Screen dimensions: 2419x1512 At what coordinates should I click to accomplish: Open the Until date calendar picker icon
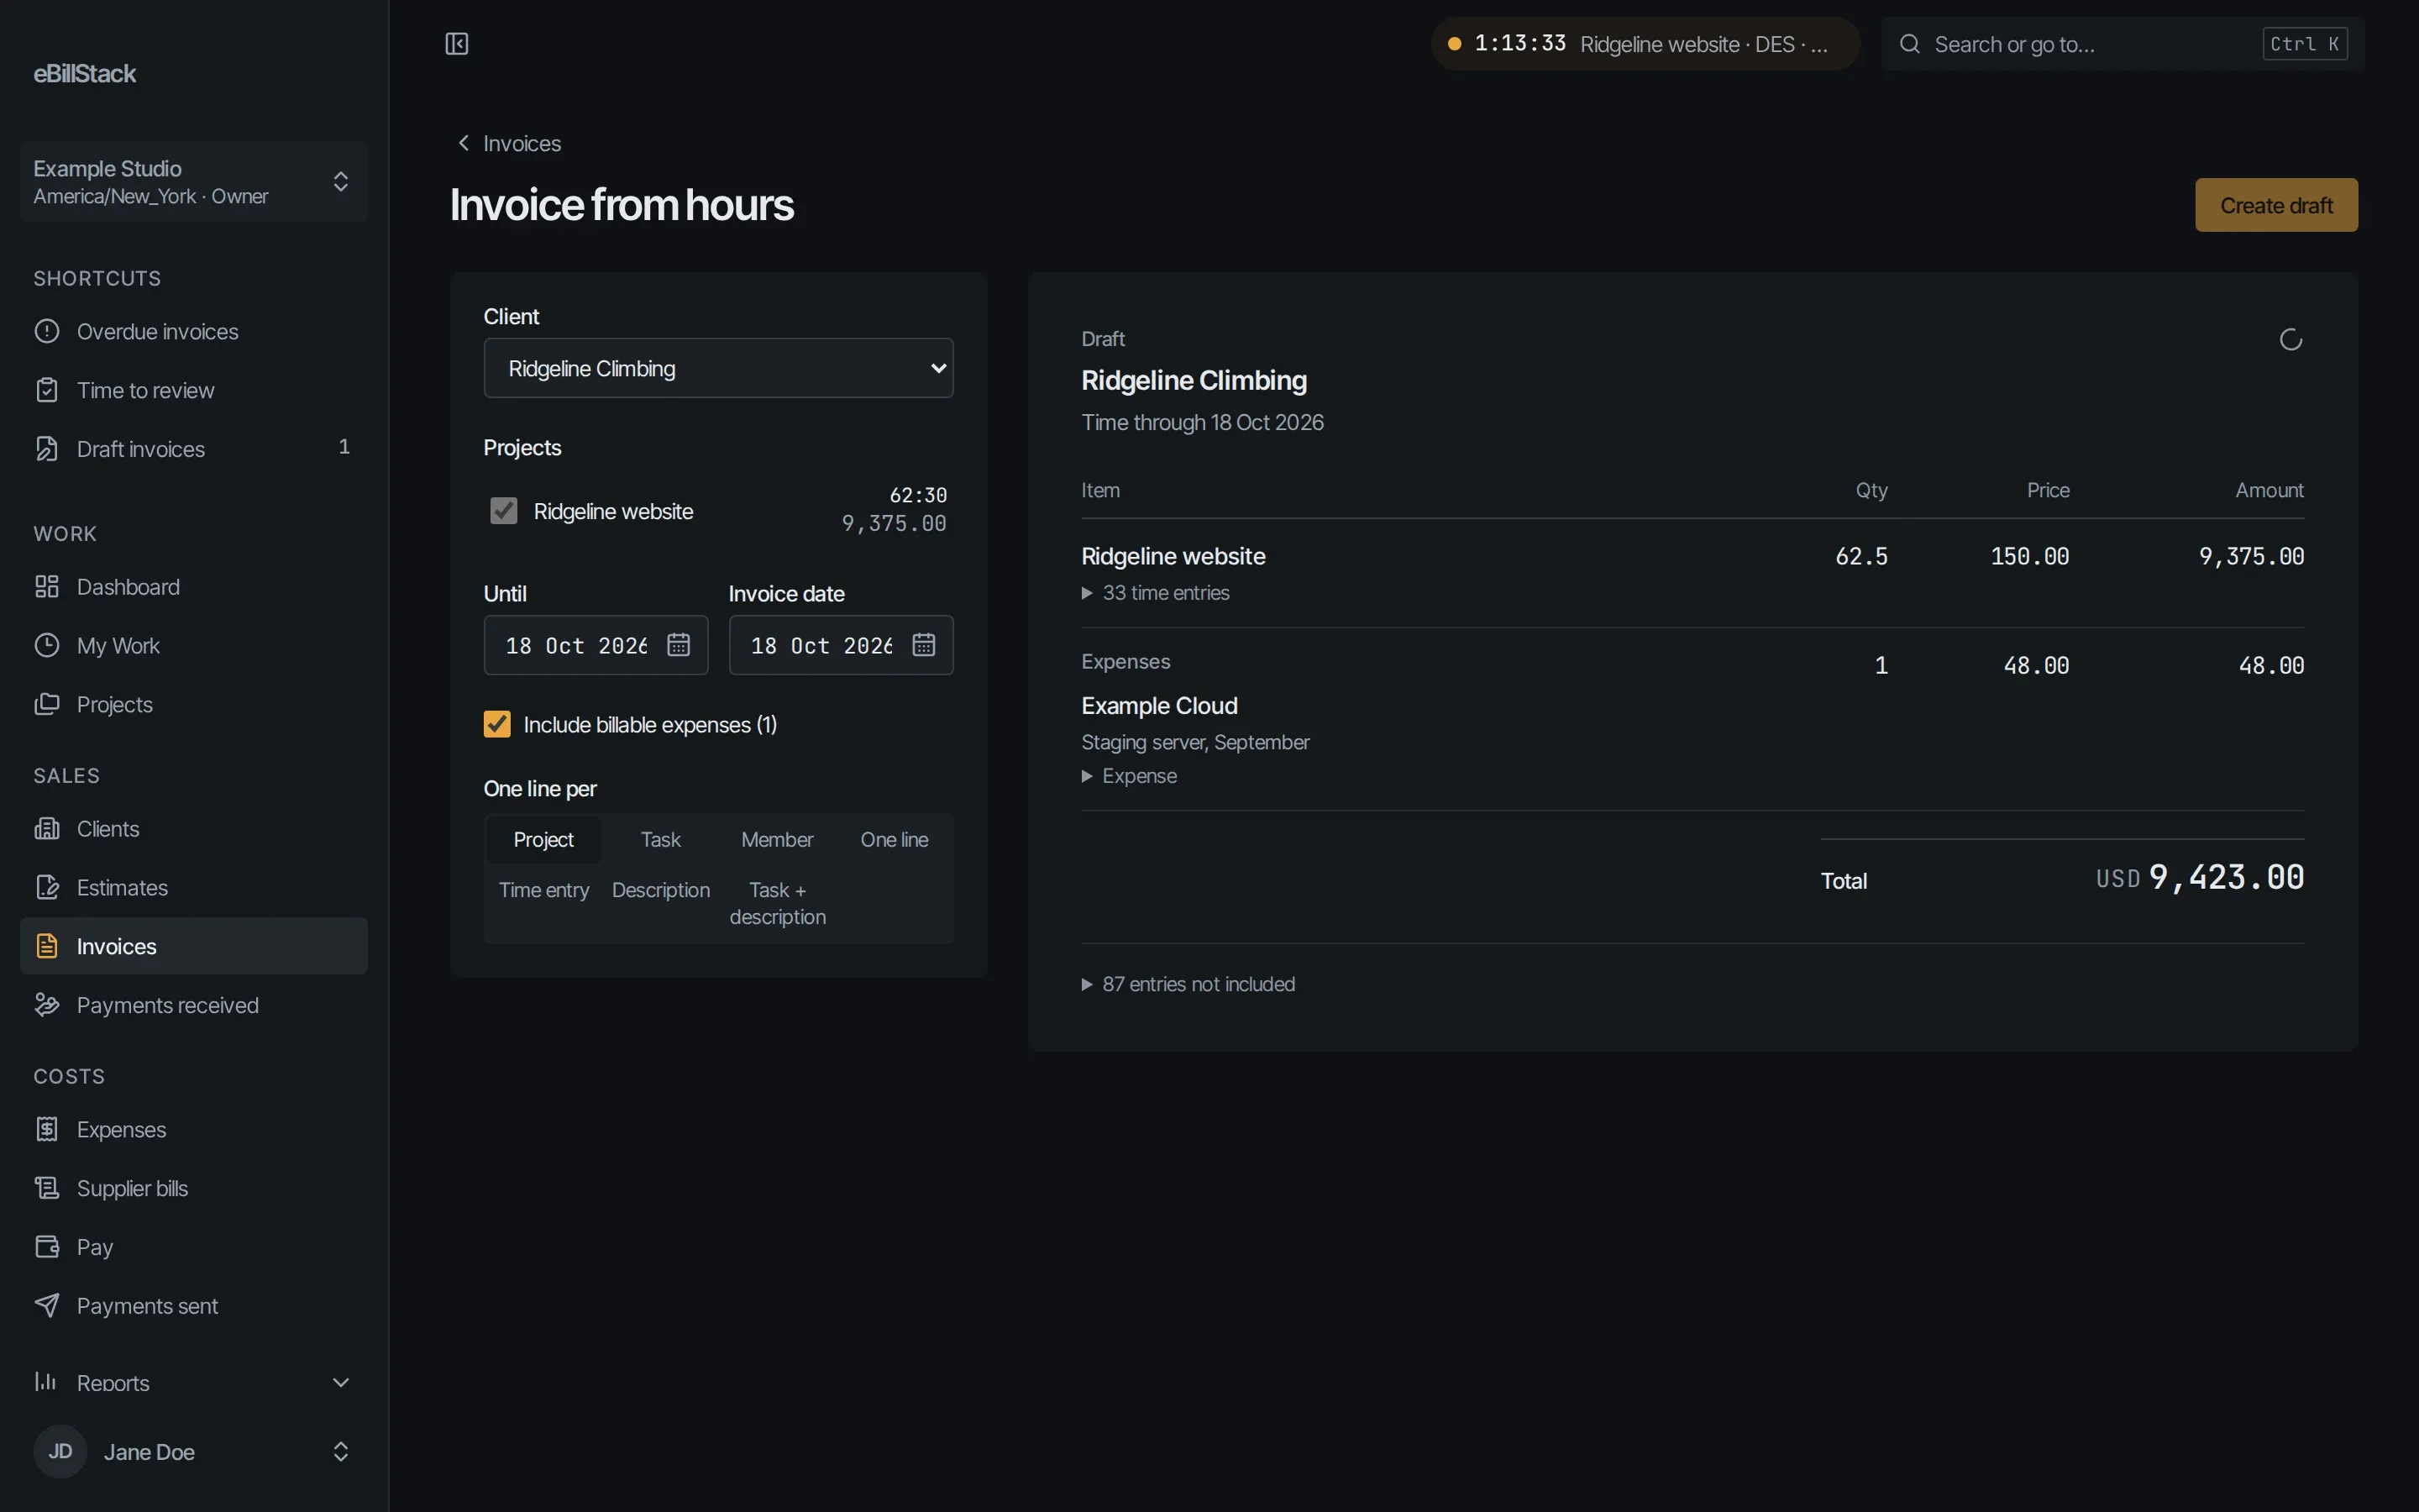679,645
